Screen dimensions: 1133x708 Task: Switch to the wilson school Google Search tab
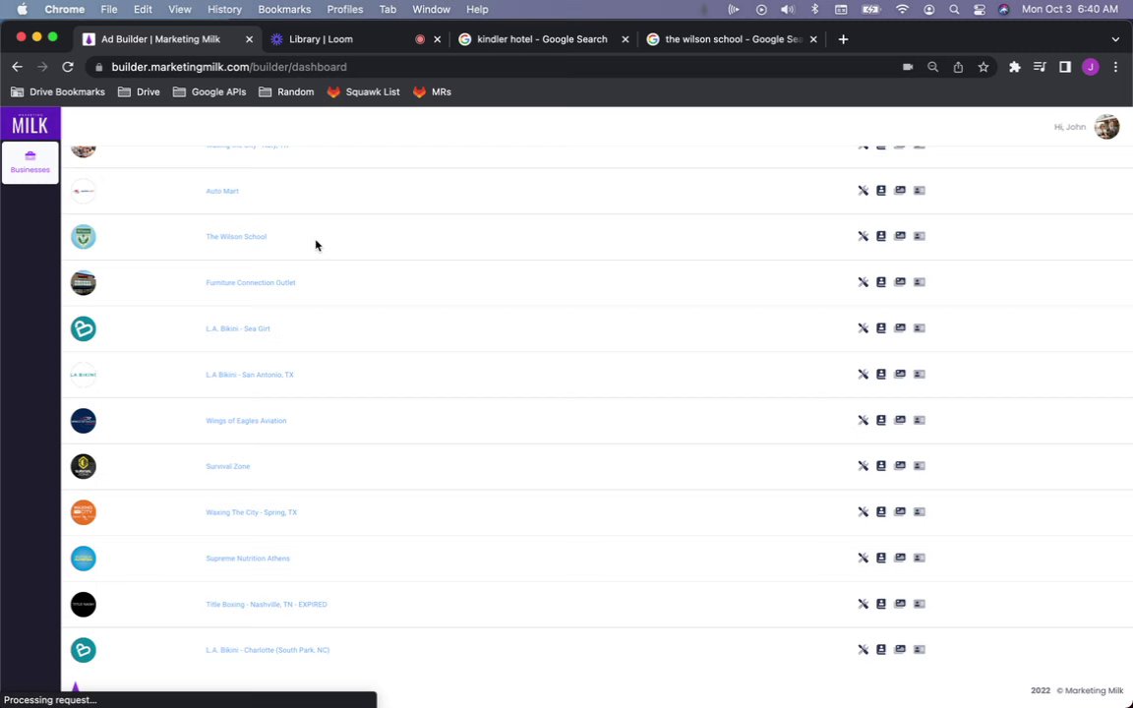pos(730,39)
